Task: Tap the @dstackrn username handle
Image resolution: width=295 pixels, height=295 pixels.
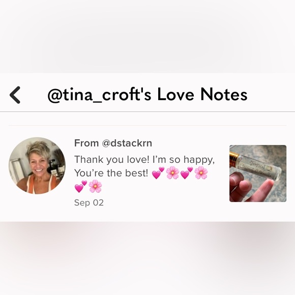Action: pyautogui.click(x=127, y=143)
